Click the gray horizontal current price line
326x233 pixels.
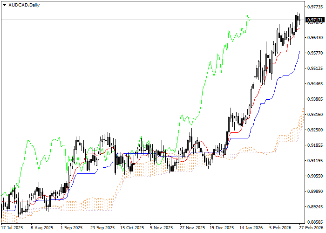pos(140,20)
